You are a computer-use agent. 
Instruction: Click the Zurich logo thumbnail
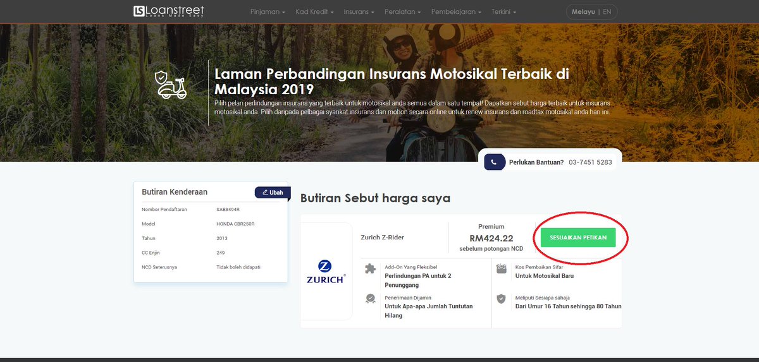pos(326,272)
